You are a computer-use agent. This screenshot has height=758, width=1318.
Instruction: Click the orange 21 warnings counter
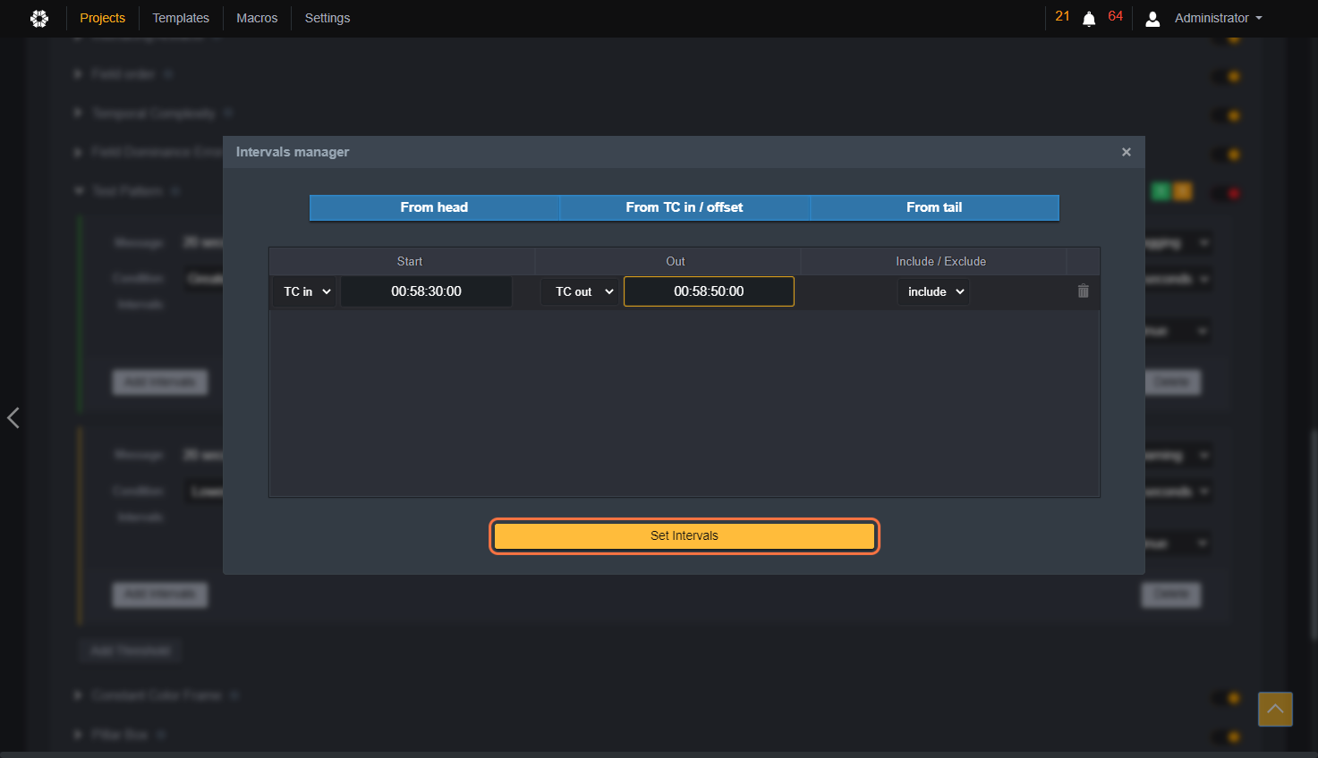tap(1062, 16)
